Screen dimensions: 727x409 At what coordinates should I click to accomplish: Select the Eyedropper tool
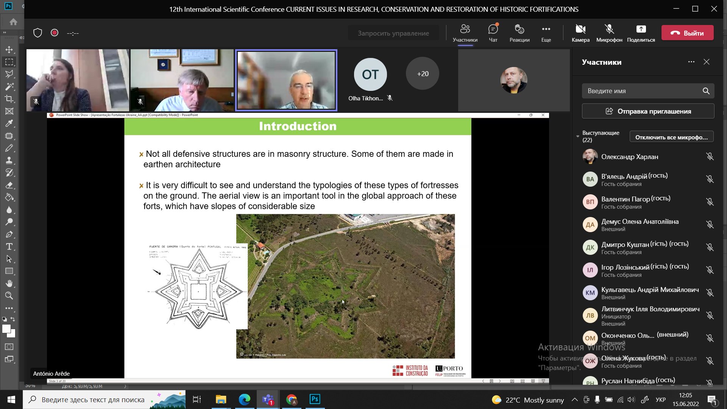click(x=9, y=123)
